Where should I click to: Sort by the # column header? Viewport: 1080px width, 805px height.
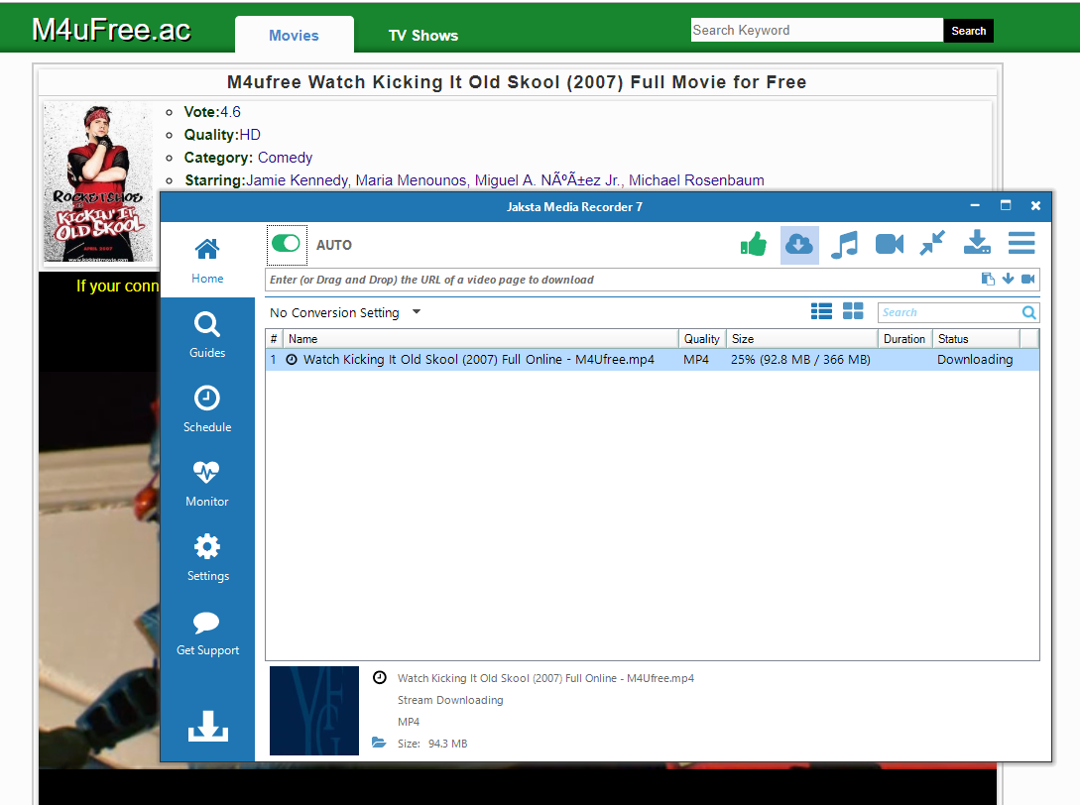274,339
